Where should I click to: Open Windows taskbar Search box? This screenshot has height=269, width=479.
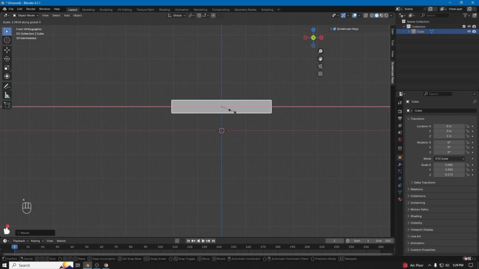click(x=41, y=265)
